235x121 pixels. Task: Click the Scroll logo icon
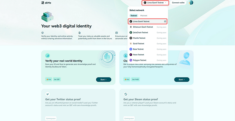pyautogui.click(x=131, y=44)
